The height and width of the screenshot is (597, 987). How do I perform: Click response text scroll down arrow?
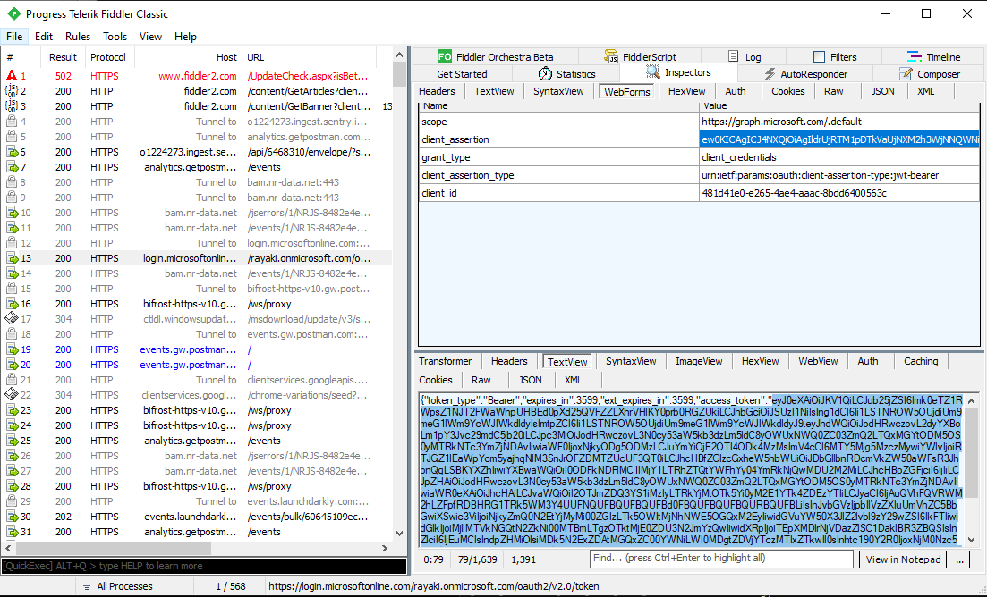coord(971,540)
